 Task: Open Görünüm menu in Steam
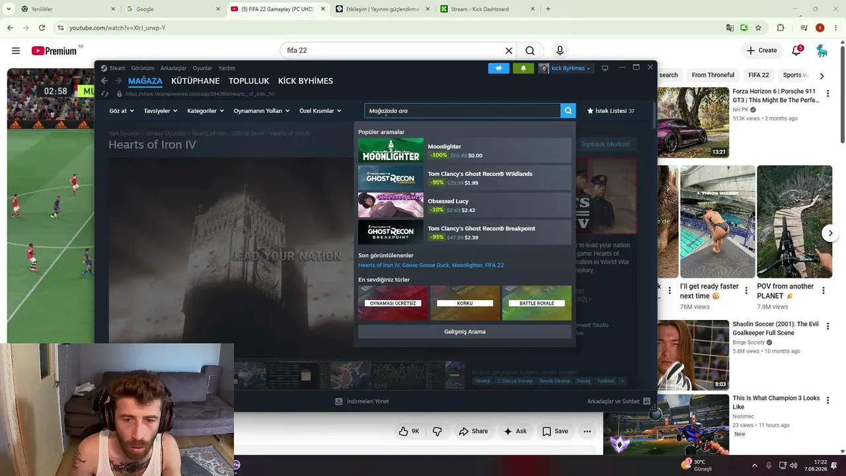(x=143, y=68)
